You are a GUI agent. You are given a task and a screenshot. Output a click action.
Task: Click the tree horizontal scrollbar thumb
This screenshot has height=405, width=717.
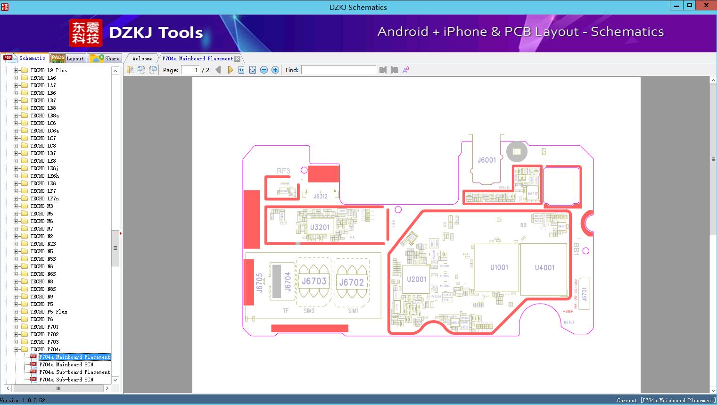click(58, 388)
